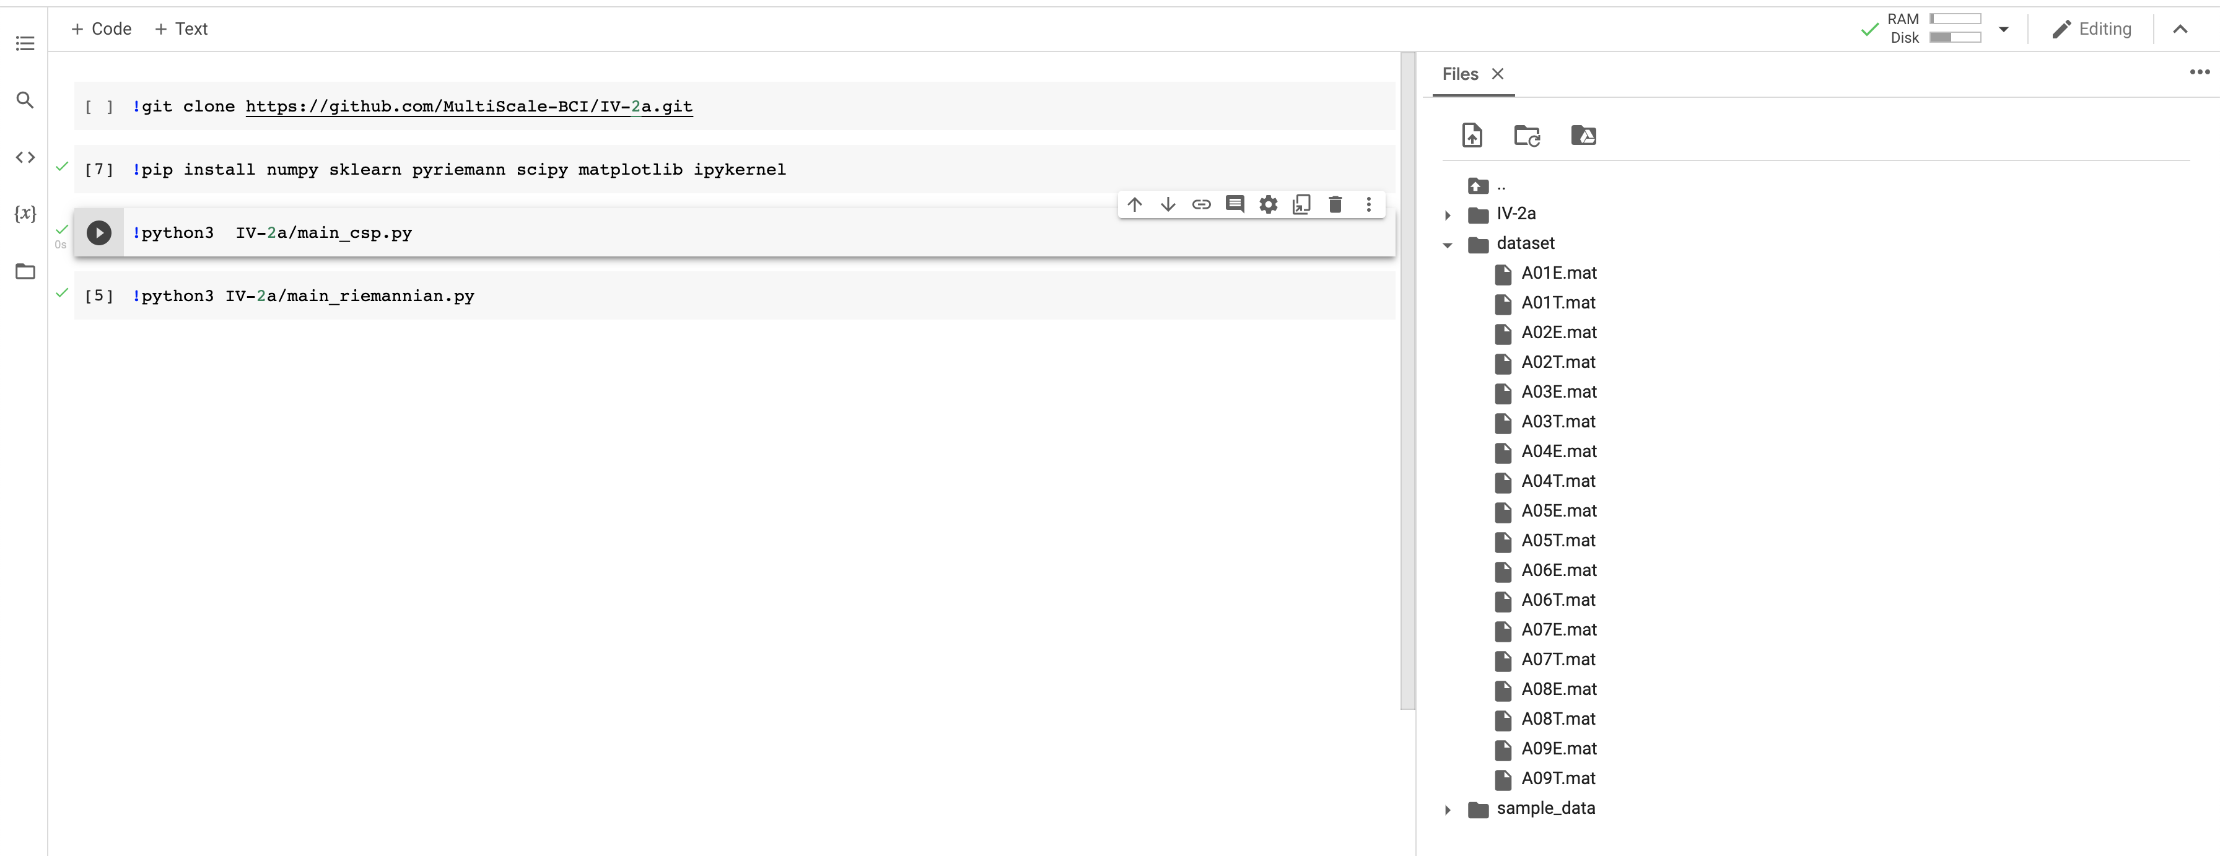Click the upload to session storage icon

tap(1472, 136)
